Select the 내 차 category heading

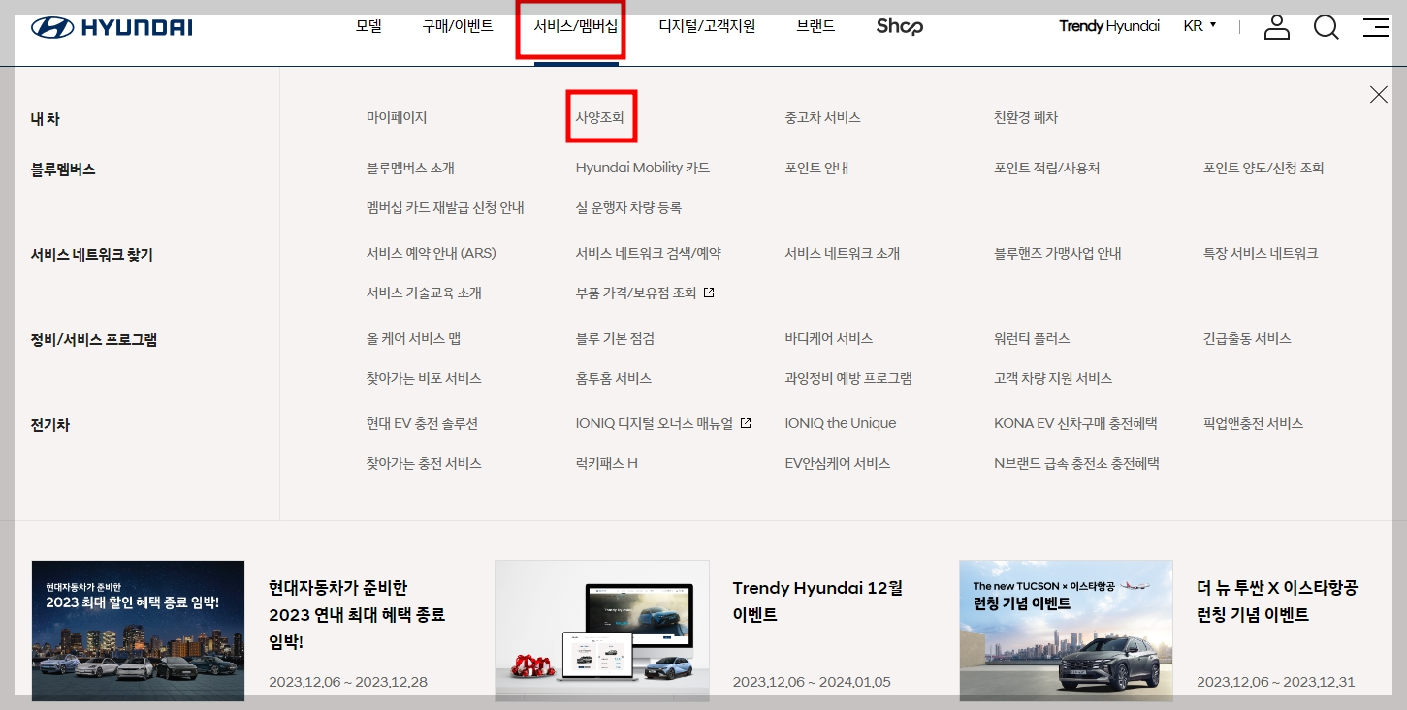[x=46, y=119]
